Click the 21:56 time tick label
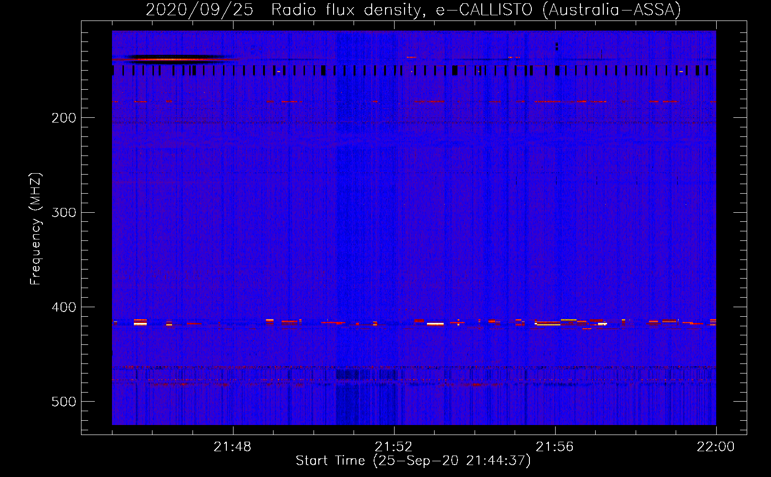The image size is (771, 477). [555, 447]
